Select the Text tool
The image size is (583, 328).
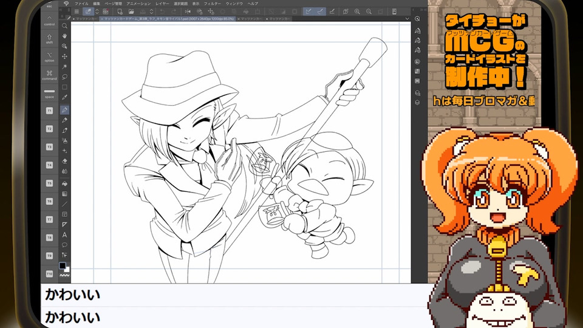(x=64, y=235)
